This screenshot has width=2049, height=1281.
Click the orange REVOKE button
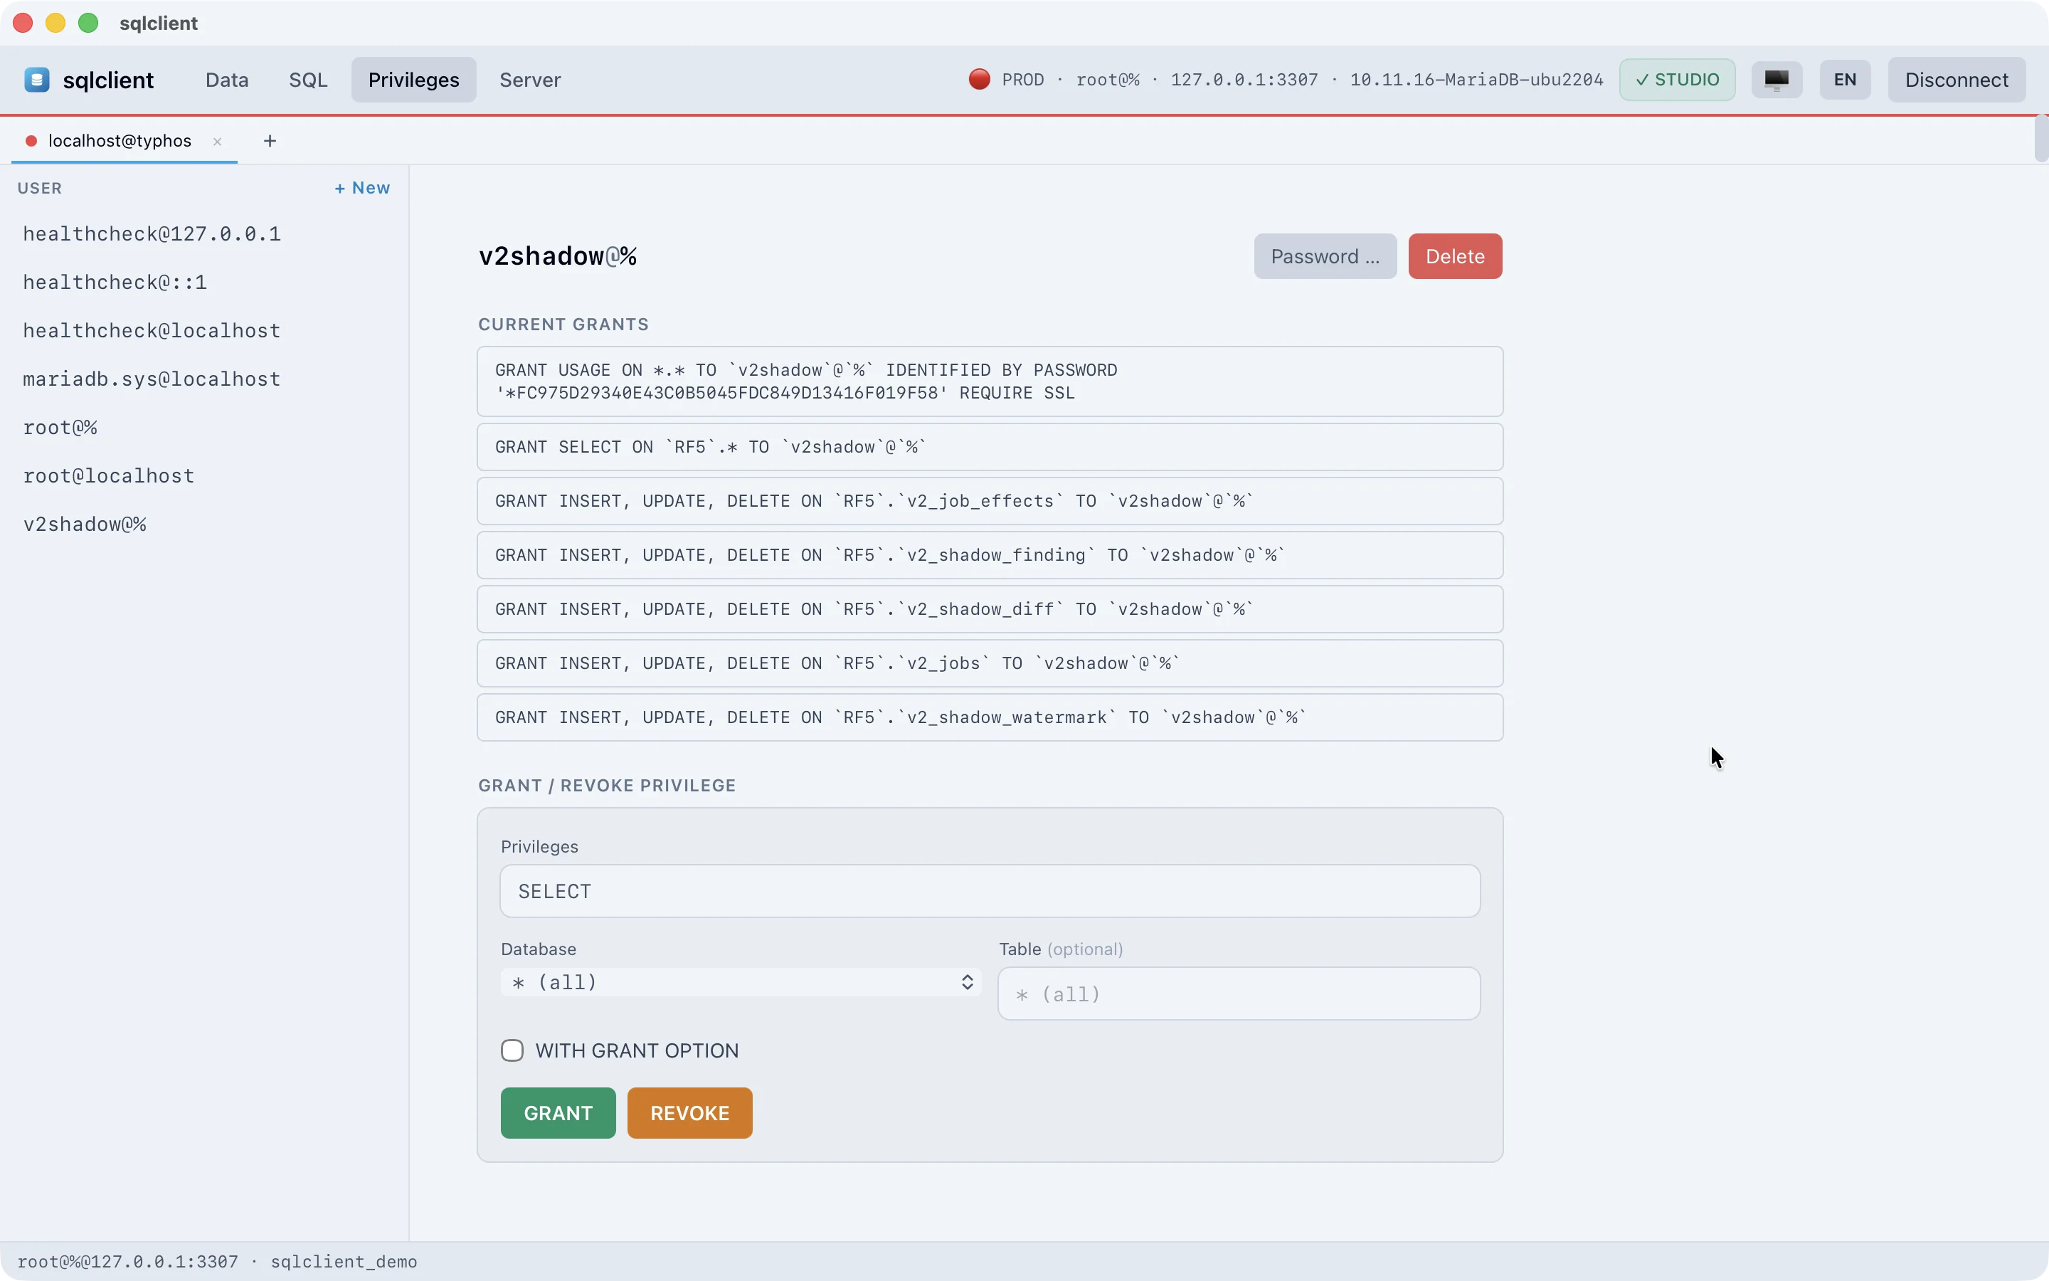689,1113
